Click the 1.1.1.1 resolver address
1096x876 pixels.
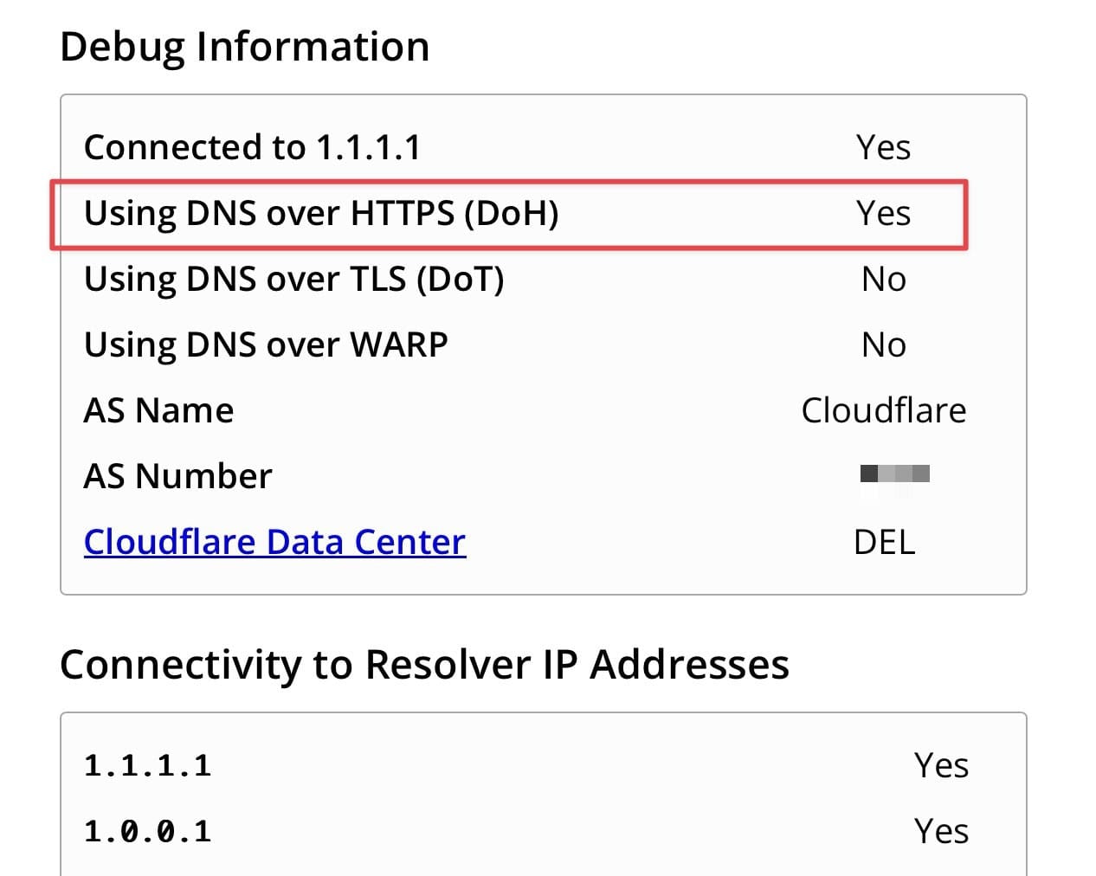[148, 764]
